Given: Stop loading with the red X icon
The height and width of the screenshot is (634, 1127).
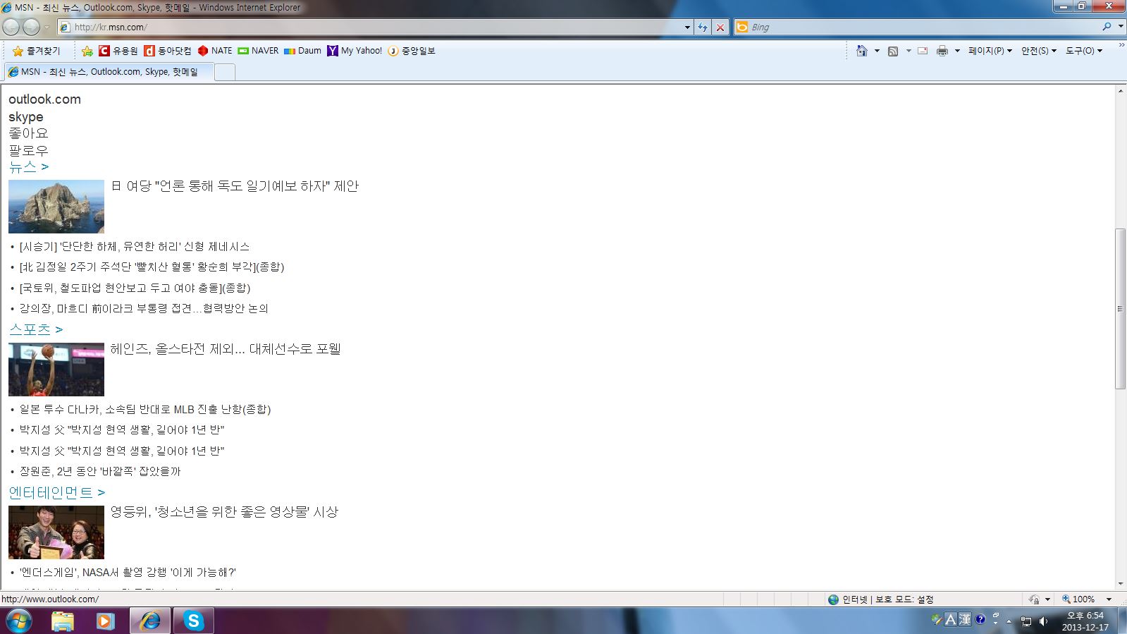Looking at the screenshot, I should [720, 27].
